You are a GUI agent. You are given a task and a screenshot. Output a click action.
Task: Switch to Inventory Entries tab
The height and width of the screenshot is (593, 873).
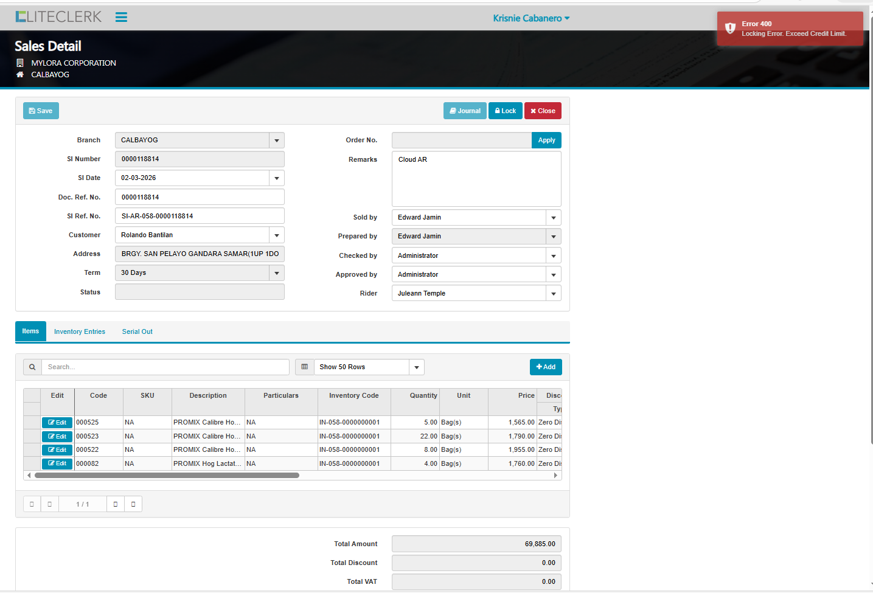(80, 332)
